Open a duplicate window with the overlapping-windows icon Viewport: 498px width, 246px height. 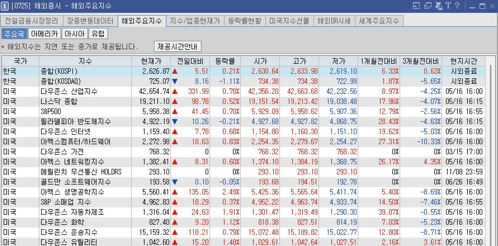[x=428, y=6]
